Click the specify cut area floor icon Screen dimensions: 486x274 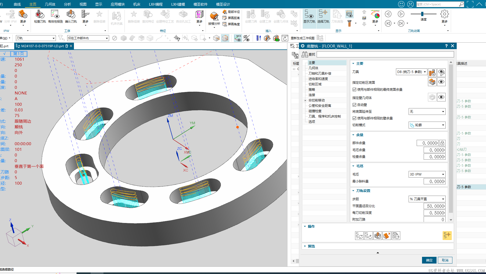click(x=432, y=82)
